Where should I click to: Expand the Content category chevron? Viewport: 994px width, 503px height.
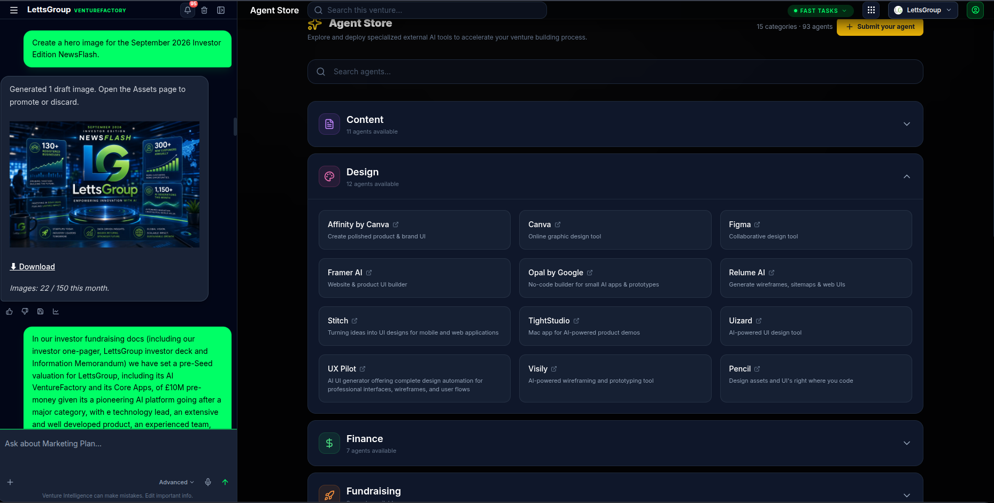(x=907, y=124)
